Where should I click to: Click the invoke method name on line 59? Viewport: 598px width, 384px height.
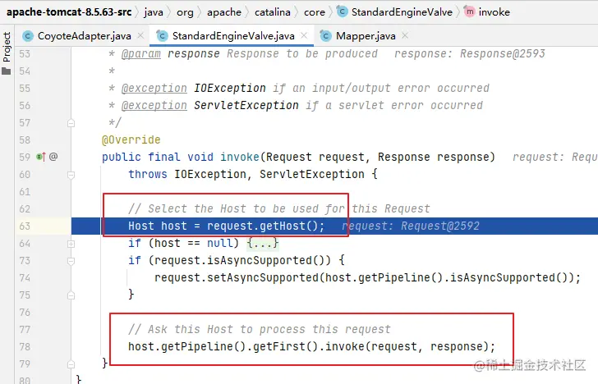[240, 157]
